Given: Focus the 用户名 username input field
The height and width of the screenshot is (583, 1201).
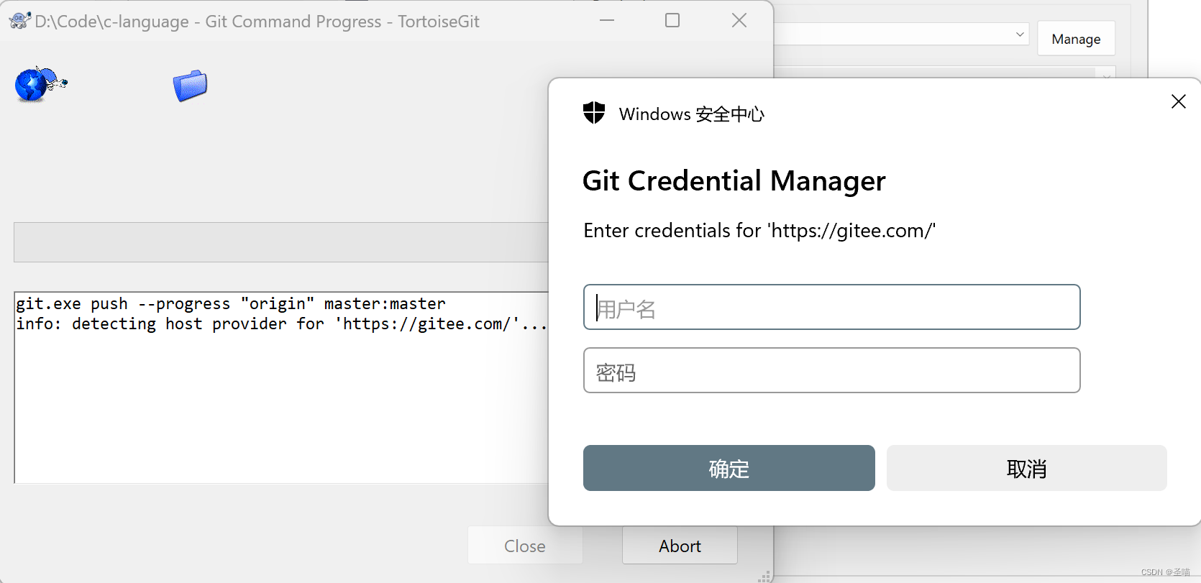Looking at the screenshot, I should (x=831, y=307).
